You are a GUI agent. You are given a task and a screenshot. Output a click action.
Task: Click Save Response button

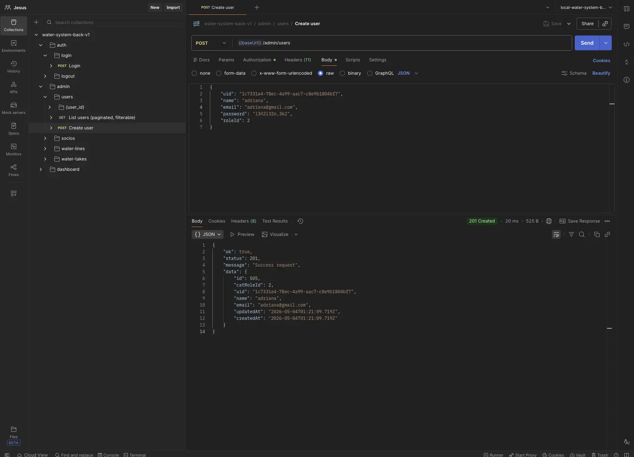(580, 221)
